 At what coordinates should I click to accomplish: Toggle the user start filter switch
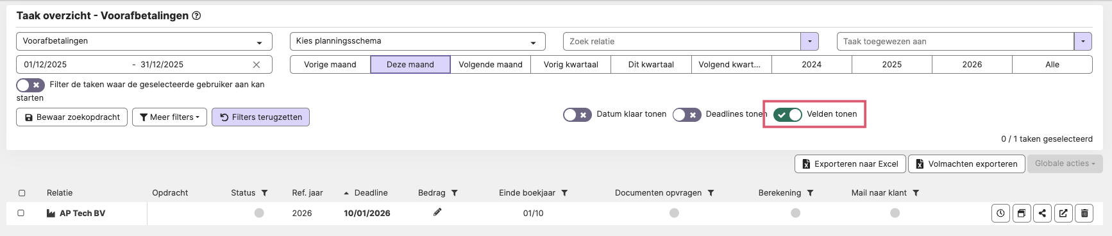pyautogui.click(x=30, y=85)
